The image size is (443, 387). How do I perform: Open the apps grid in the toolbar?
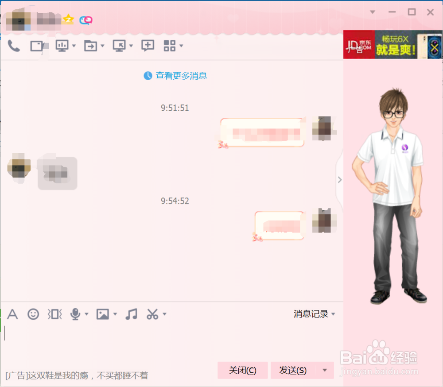(x=171, y=45)
